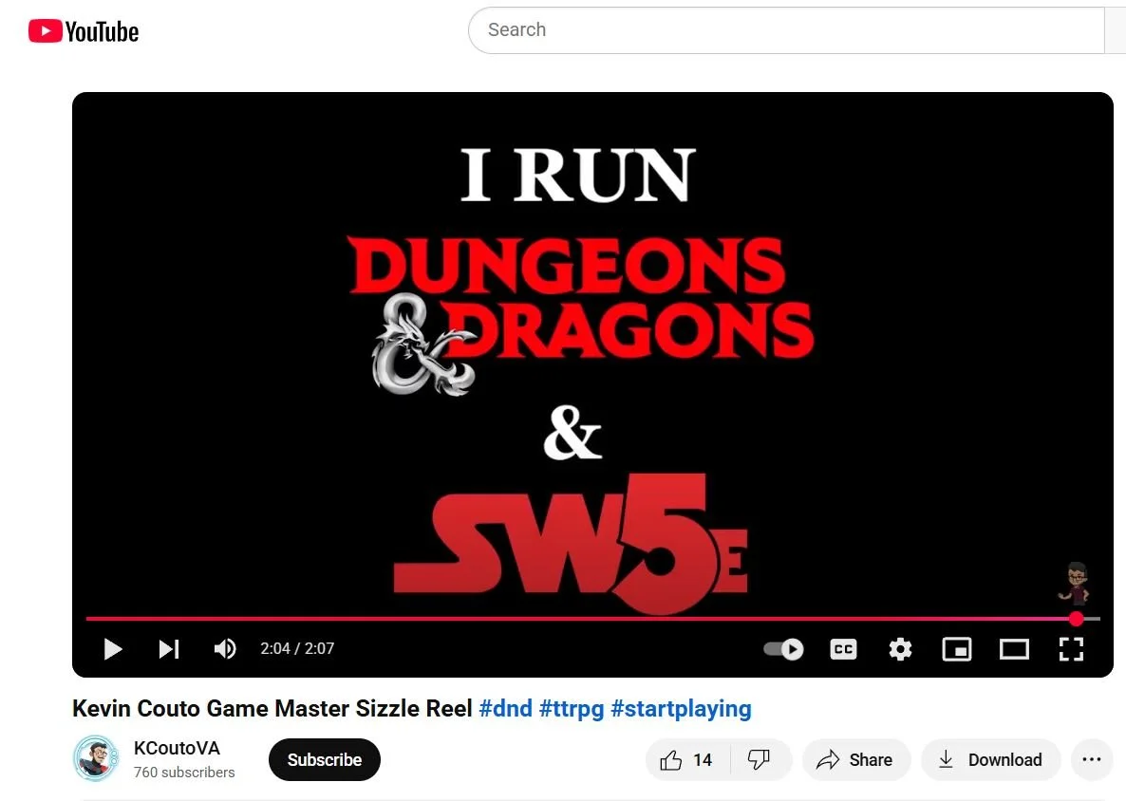Click the channel avatar watermark in player

[1075, 584]
